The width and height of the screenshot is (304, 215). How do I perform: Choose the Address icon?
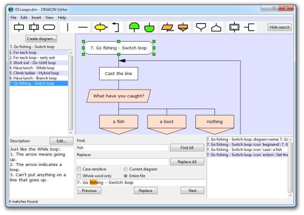tap(216, 28)
